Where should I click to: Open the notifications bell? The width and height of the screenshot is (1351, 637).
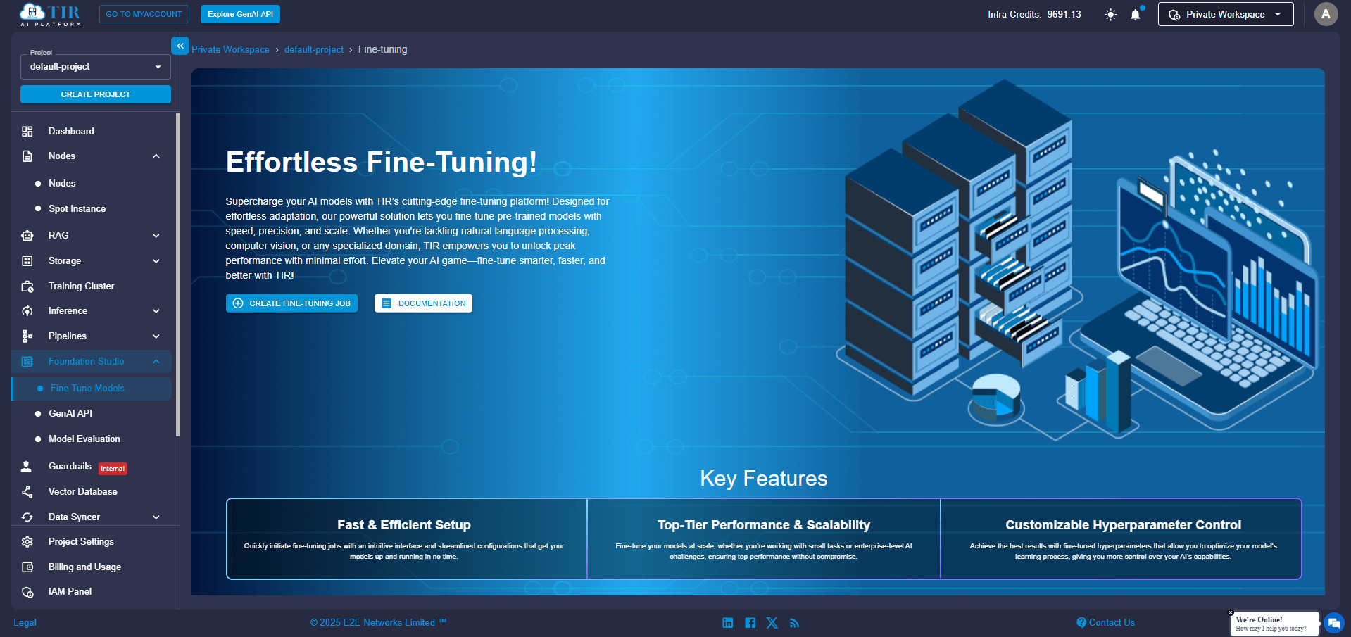coord(1135,15)
